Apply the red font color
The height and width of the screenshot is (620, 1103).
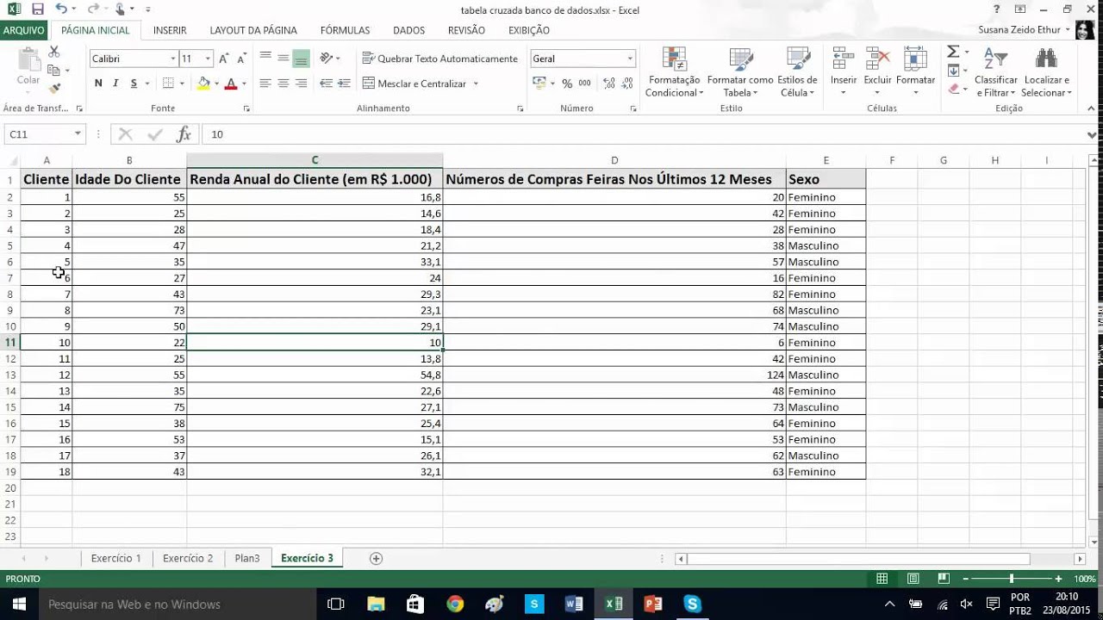231,84
